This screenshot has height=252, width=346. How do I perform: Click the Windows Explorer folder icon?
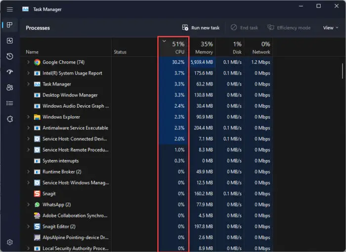pos(37,117)
